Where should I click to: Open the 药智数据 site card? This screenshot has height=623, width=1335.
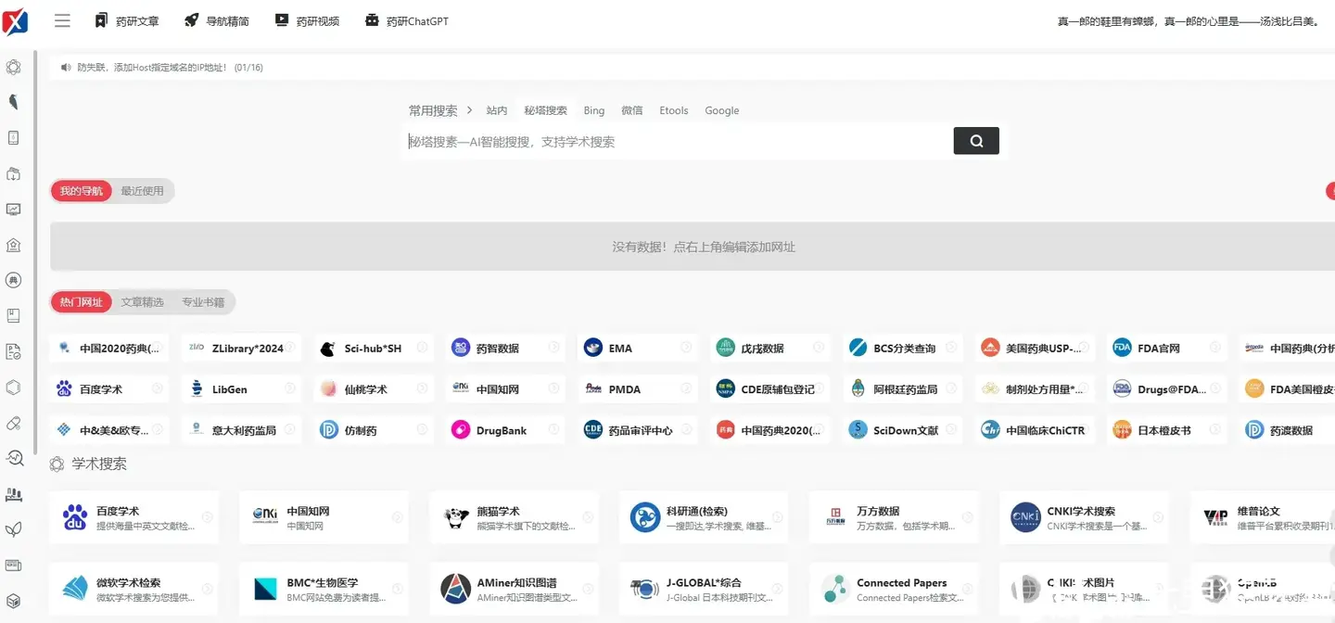pyautogui.click(x=506, y=348)
